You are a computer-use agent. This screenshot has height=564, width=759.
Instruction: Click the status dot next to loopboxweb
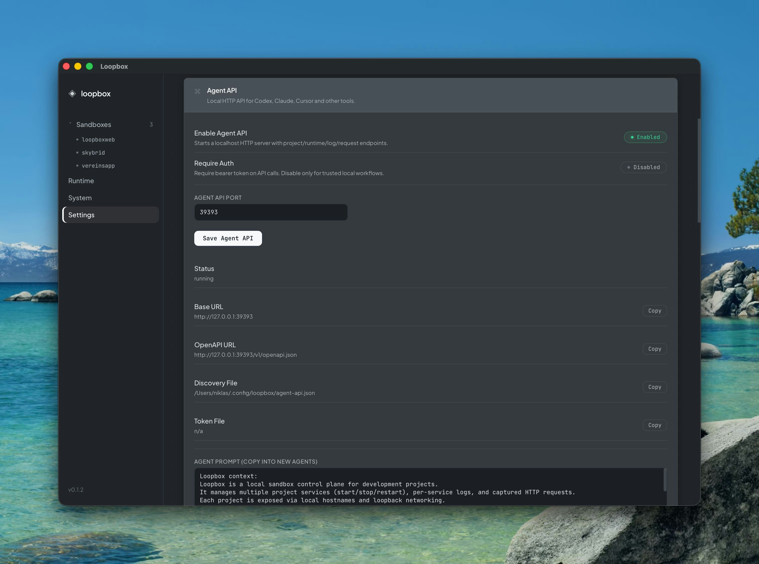(77, 139)
